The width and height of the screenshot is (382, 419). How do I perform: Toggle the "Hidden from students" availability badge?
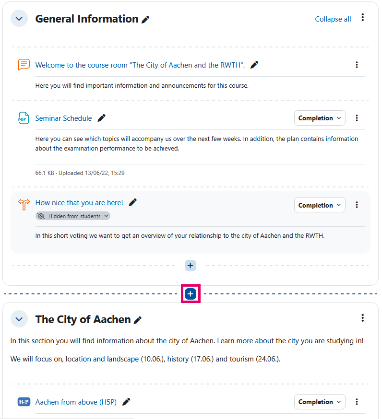[x=72, y=215]
